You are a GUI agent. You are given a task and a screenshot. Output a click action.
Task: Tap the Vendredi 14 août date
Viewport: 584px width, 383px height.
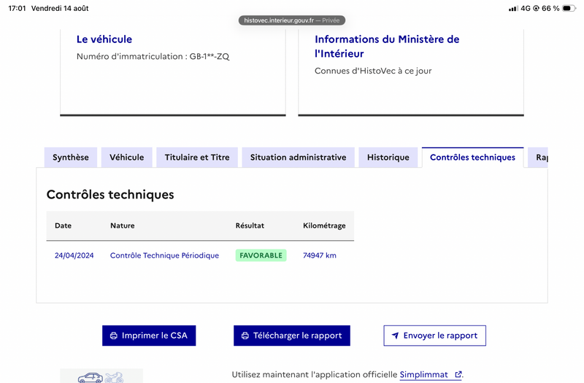[60, 8]
